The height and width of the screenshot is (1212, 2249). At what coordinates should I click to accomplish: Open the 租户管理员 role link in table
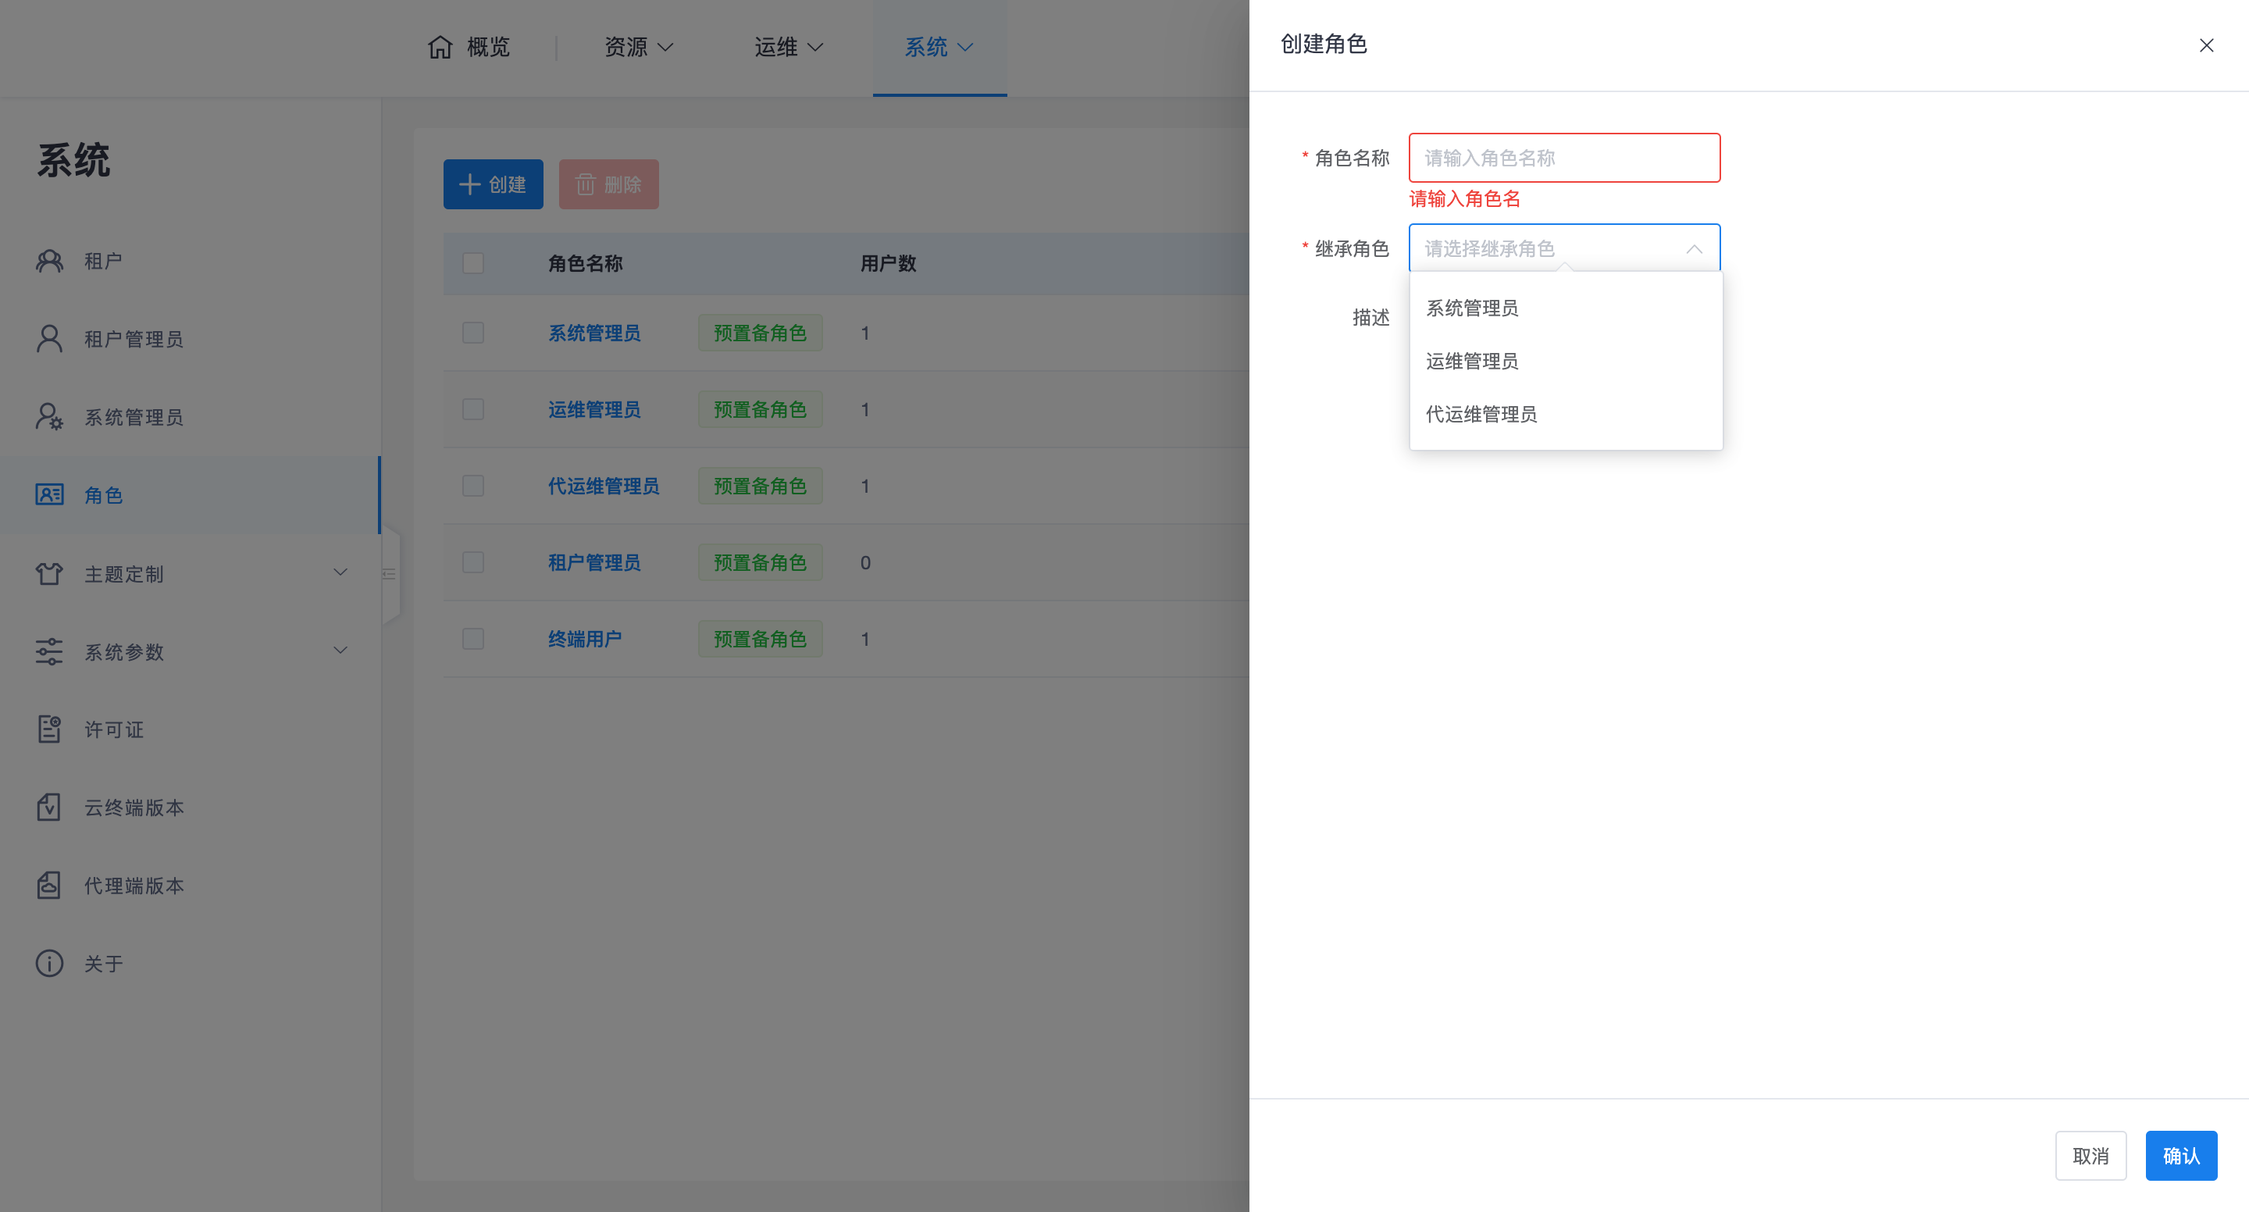[x=594, y=562]
